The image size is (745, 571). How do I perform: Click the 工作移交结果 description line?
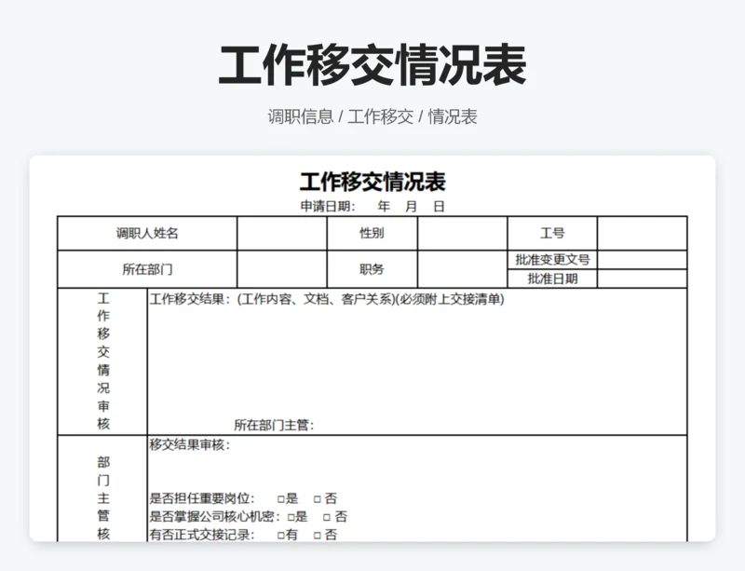[327, 300]
